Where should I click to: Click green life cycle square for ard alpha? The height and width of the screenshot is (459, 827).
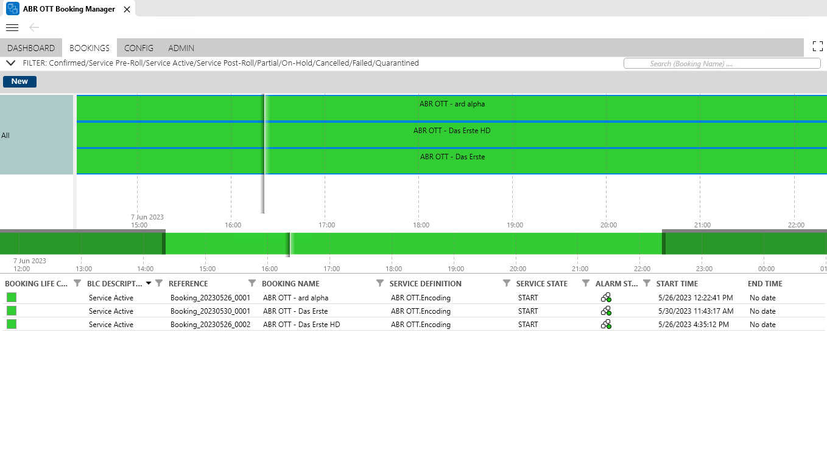coord(12,297)
